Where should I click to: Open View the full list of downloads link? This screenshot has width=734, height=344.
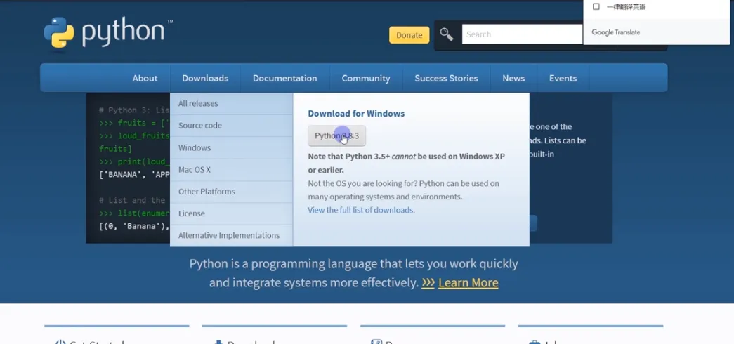(360, 210)
